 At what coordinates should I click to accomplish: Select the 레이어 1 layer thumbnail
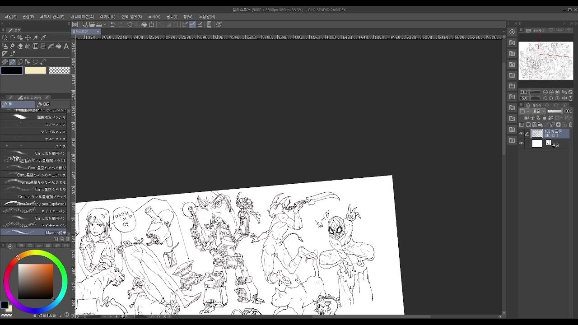click(536, 134)
